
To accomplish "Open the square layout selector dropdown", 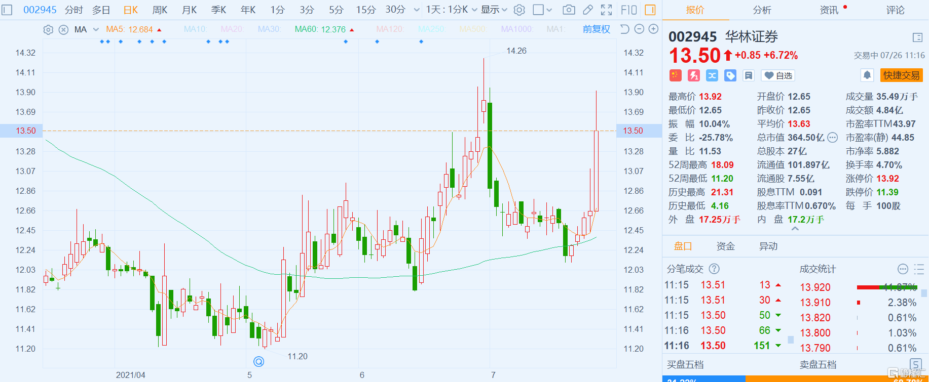I will (x=542, y=10).
